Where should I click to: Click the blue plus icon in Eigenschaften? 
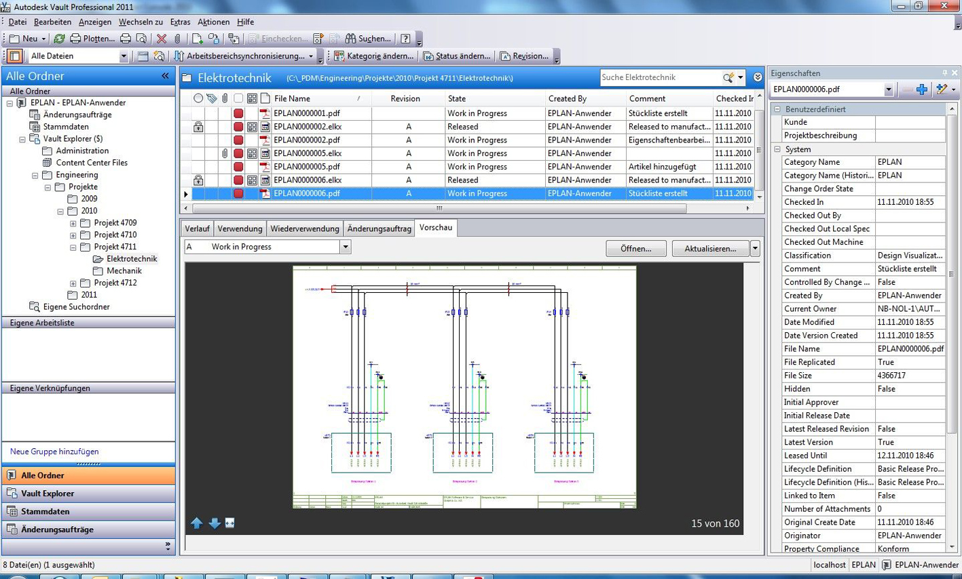921,89
